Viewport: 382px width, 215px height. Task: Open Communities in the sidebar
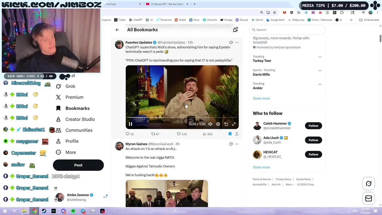point(74,130)
